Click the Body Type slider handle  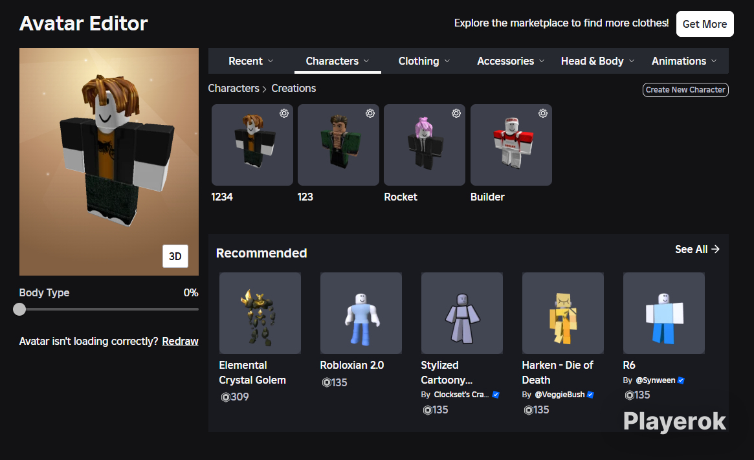pos(19,309)
